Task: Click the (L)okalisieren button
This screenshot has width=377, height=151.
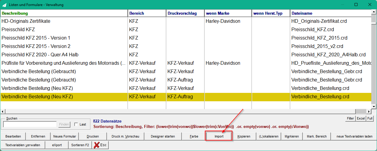Action: [x=269, y=136]
